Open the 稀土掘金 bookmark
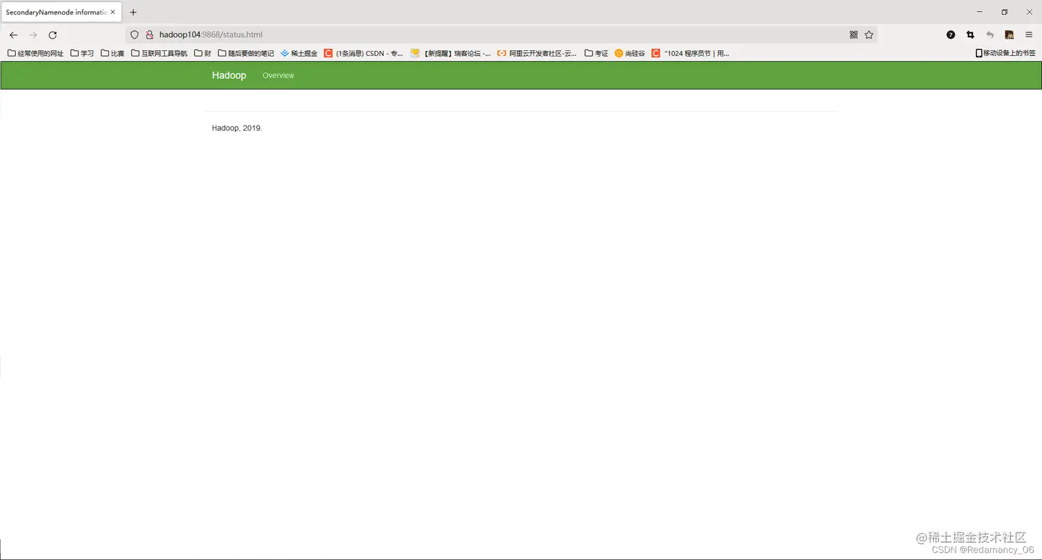 tap(299, 53)
